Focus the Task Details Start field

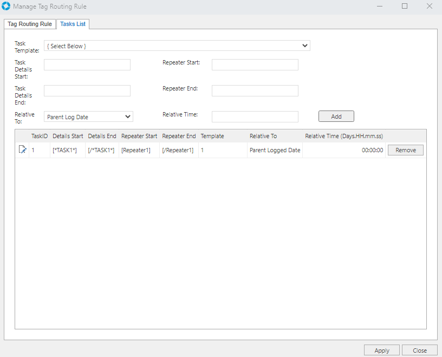tap(87, 65)
